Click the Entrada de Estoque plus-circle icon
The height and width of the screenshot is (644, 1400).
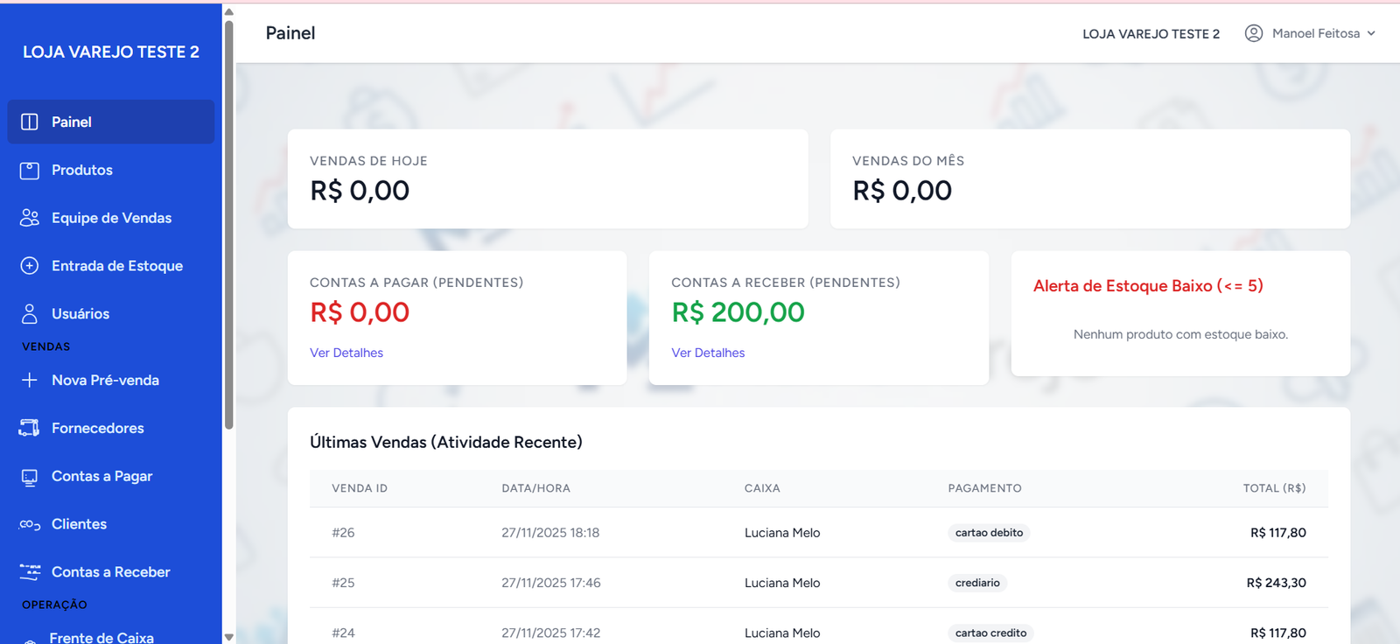click(x=30, y=266)
